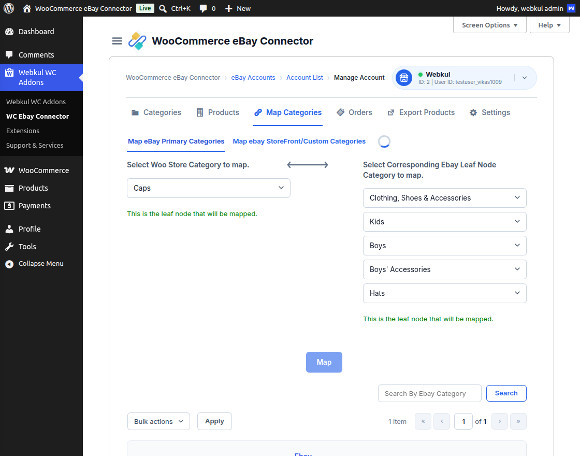The width and height of the screenshot is (580, 456).
Task: Switch to the Orders tab
Action: click(354, 112)
